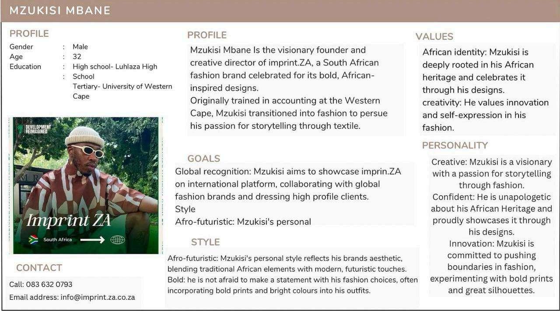Image resolution: width=560 pixels, height=311 pixels.
Task: Click the CONTACT section heading
Action: (x=39, y=268)
